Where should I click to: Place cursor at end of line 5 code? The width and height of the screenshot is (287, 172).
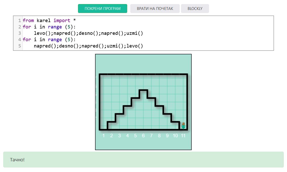click(143, 46)
